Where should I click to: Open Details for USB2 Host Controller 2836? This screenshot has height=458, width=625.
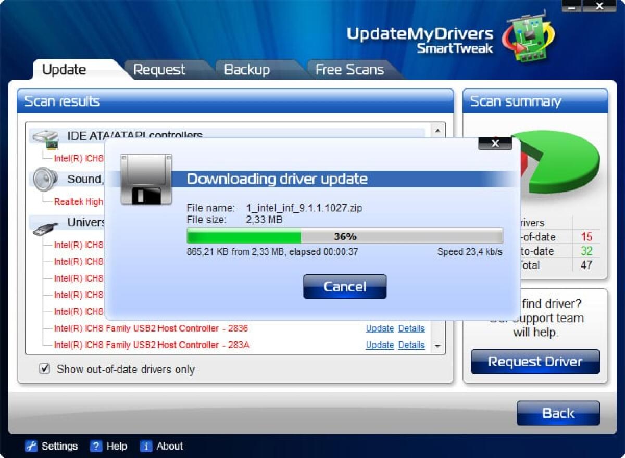click(x=411, y=328)
